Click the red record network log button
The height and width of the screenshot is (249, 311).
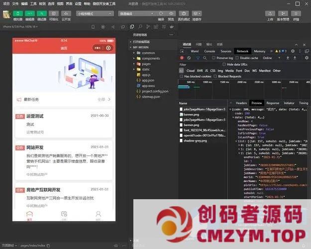pos(182,58)
